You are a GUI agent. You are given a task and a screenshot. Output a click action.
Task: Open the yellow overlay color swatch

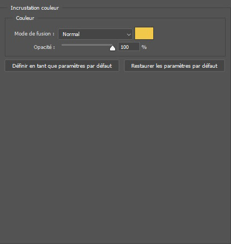(144, 33)
